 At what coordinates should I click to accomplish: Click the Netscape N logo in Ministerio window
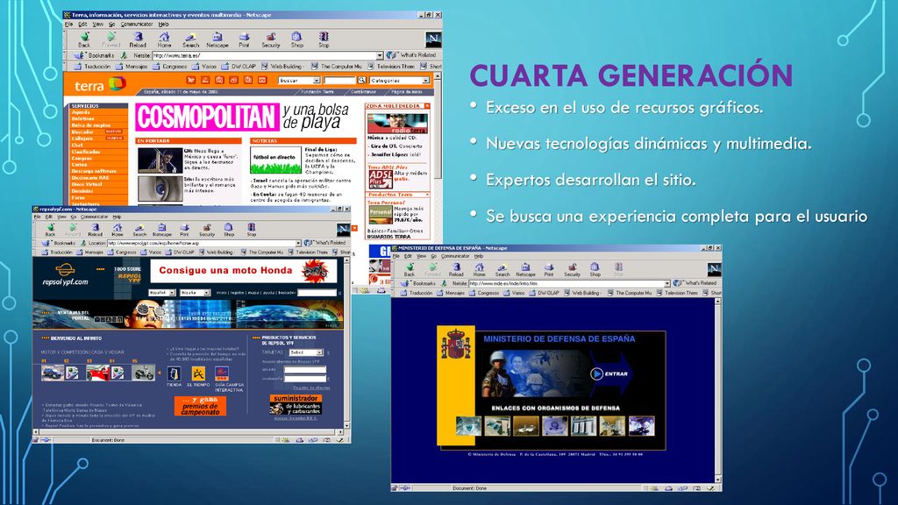click(714, 268)
